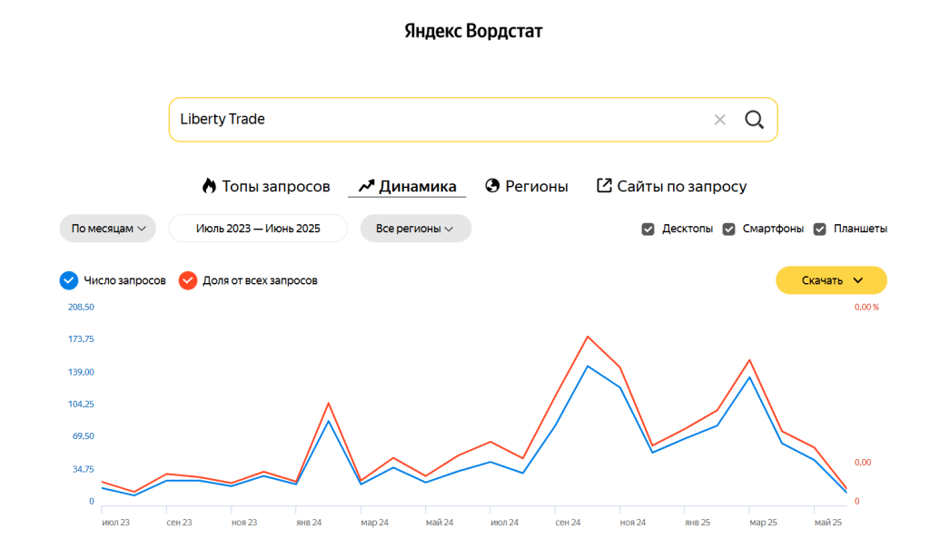The width and height of the screenshot is (930, 548).
Task: Clear the search field with the X icon
Action: (x=719, y=120)
